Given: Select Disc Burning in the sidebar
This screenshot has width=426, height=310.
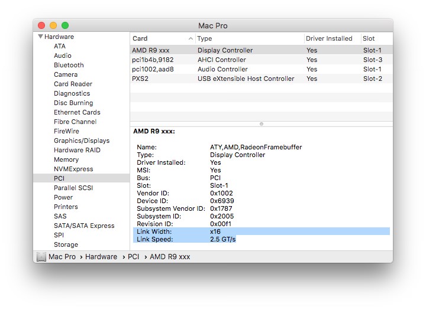Looking at the screenshot, I should coord(73,103).
